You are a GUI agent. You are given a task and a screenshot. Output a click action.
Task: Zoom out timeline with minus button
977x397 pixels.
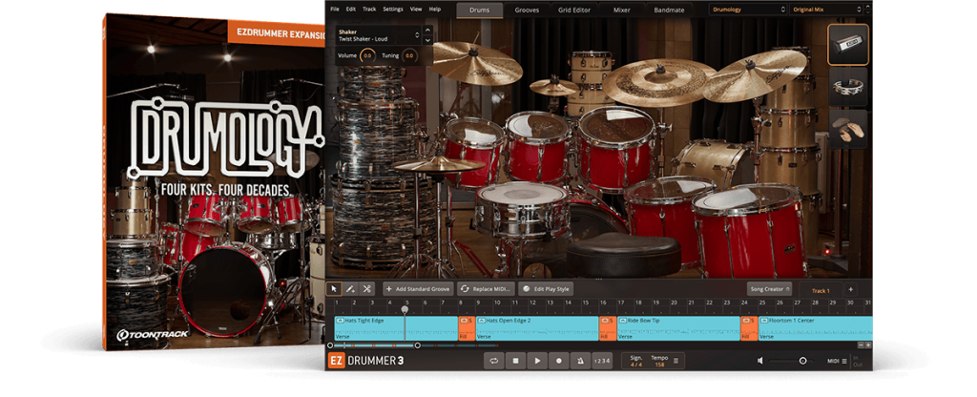[862, 345]
